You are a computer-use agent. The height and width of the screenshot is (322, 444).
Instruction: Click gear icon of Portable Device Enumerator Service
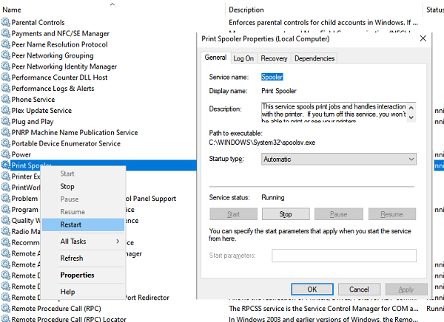pyautogui.click(x=5, y=143)
